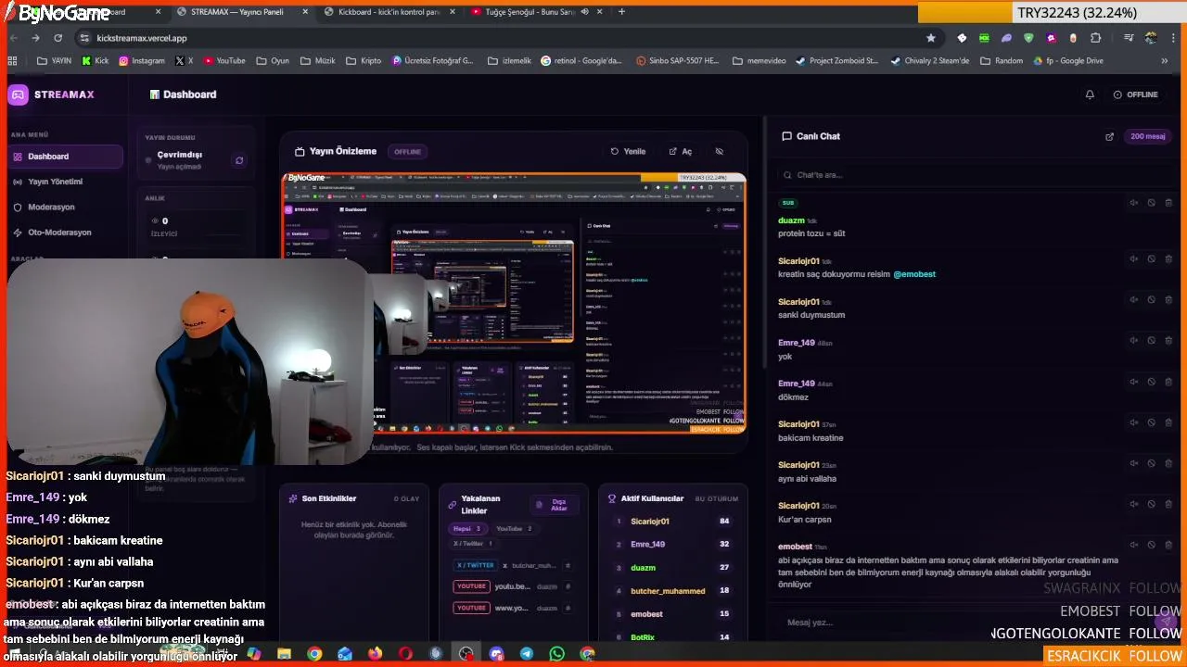The width and height of the screenshot is (1187, 667).
Task: Click the Yenile button in preview
Action: pos(628,151)
